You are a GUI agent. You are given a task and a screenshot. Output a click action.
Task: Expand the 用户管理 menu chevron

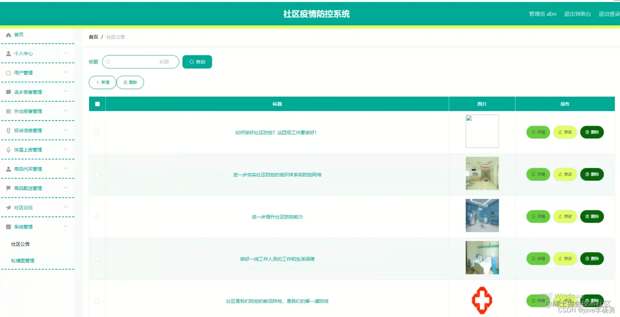(x=66, y=72)
